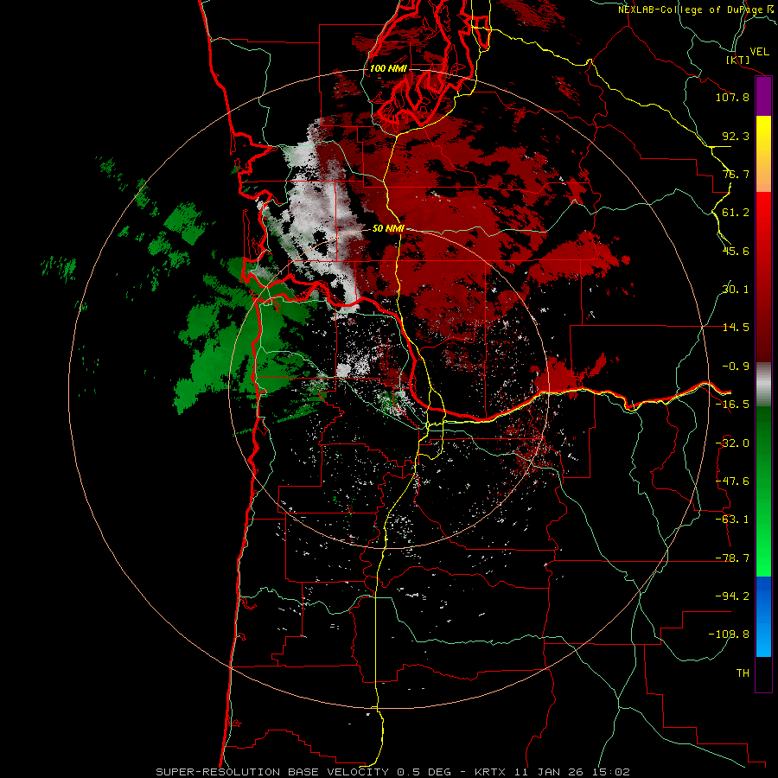Click the 92.3 velocity scale value
This screenshot has height=778, width=778.
coord(736,136)
